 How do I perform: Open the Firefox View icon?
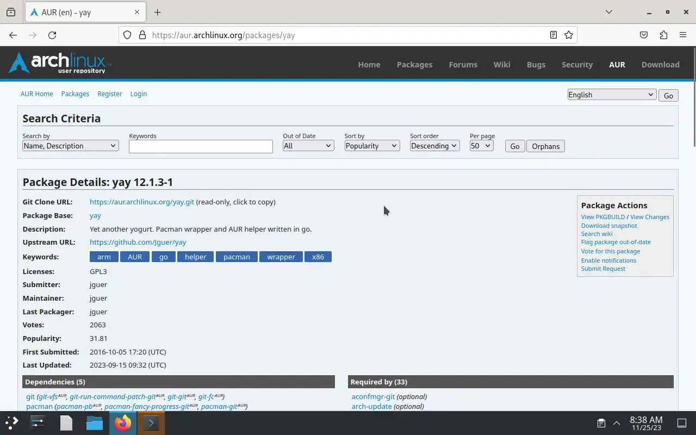pyautogui.click(x=11, y=12)
